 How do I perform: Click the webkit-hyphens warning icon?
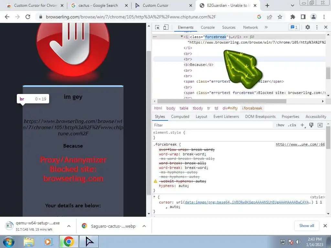[155, 181]
